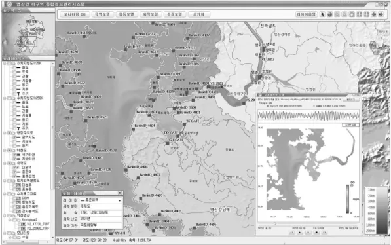Image resolution: width=391 pixels, height=245 pixels.
Task: Uncheck the 중권역 layer checkbox
Action: click(14, 172)
